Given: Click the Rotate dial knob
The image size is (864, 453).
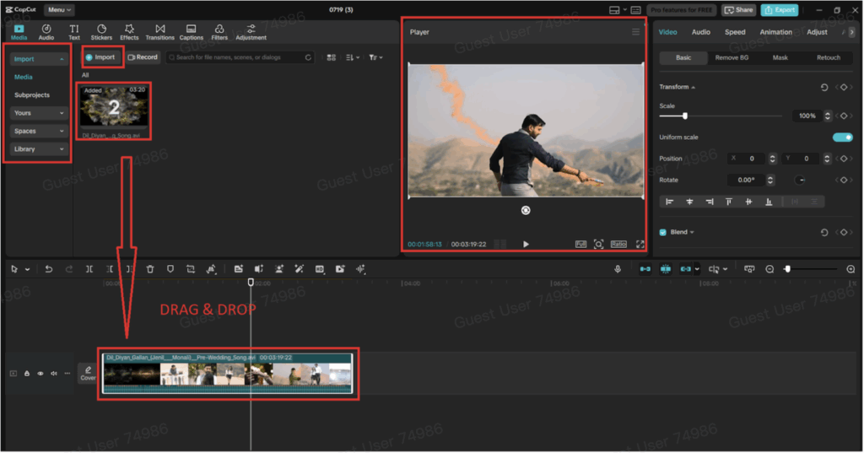Looking at the screenshot, I should coord(800,181).
